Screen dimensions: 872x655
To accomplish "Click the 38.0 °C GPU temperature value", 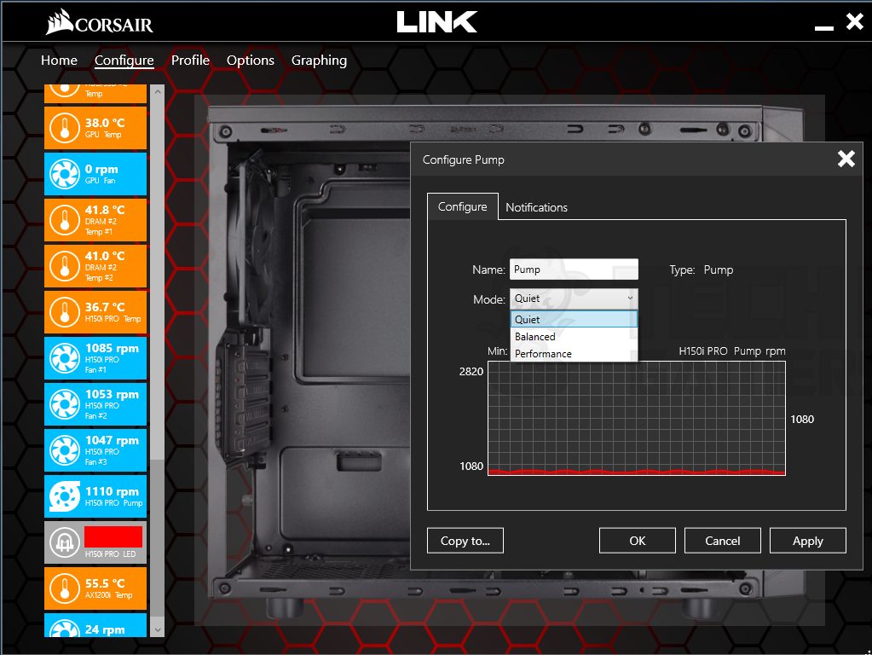I will pos(105,123).
